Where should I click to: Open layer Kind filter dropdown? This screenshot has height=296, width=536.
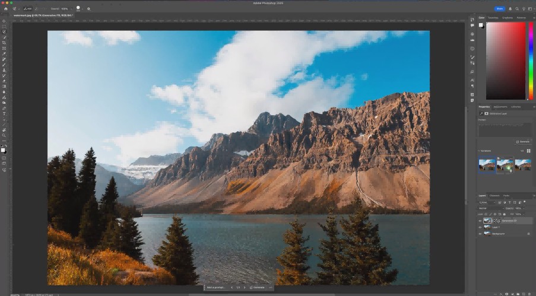tap(487, 202)
